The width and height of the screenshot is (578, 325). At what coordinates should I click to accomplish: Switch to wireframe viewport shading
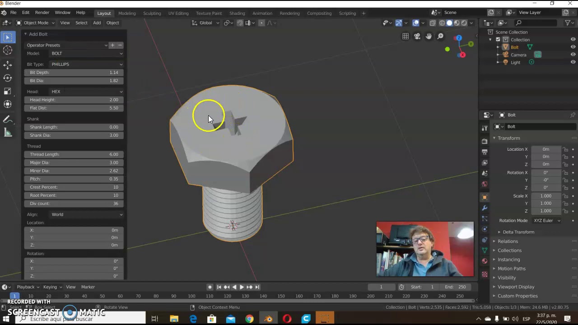coord(442,23)
